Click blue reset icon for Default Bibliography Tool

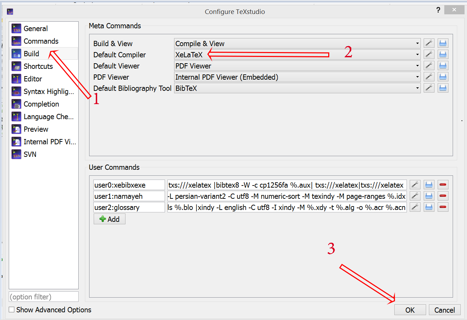[x=443, y=88]
